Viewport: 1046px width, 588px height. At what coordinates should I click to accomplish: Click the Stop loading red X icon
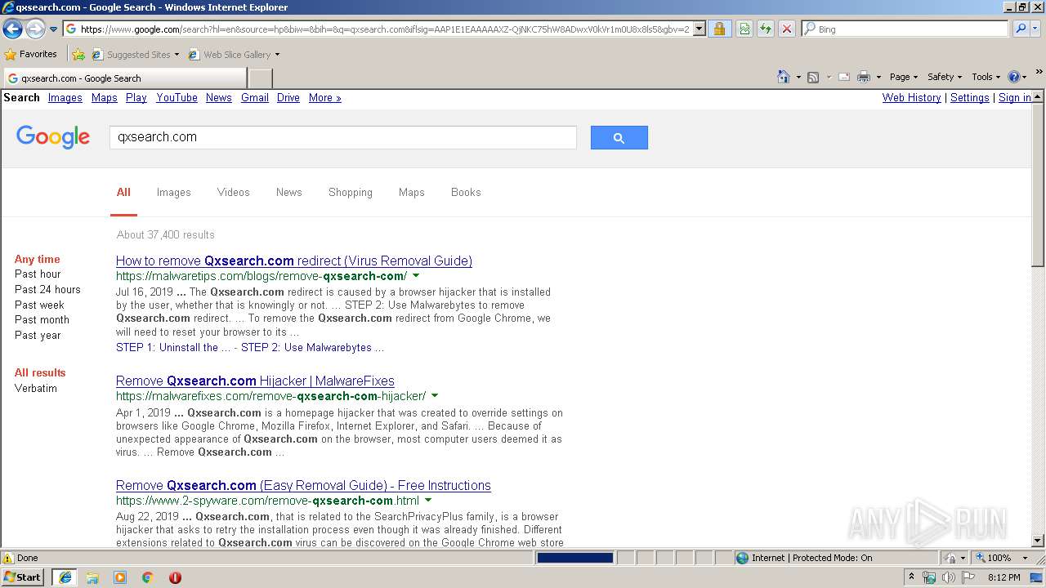pos(787,29)
